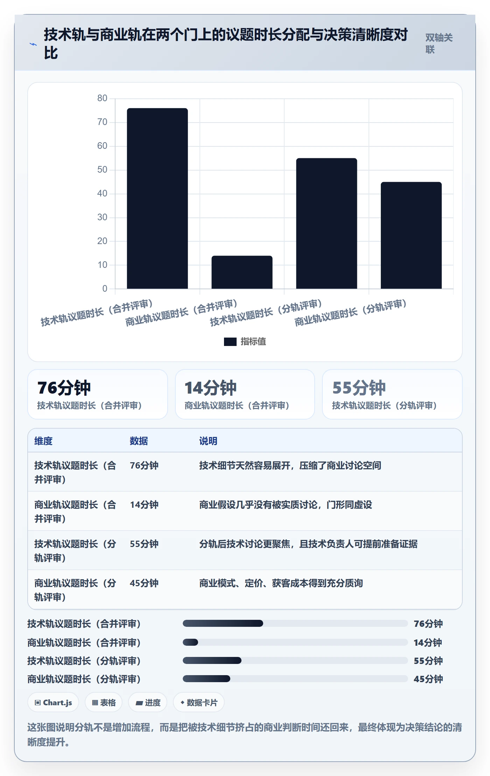Image resolution: width=490 pixels, height=776 pixels.
Task: Open the 14分钟 data card
Action: [245, 394]
